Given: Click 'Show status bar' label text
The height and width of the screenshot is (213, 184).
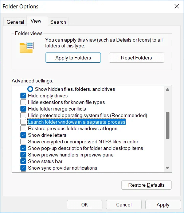Looking at the screenshot, I should click(x=45, y=161).
